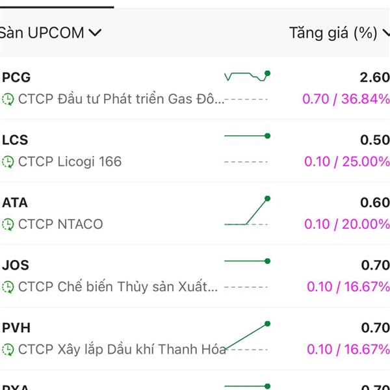This screenshot has width=390, height=390.
Task: Click the clock icon beside CTCP NTACO
Action: coord(8,225)
